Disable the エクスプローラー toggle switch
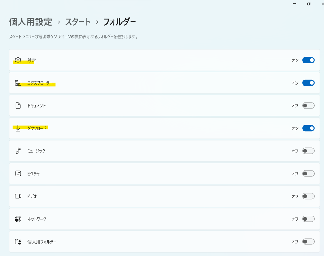The image size is (324, 256). tap(308, 83)
